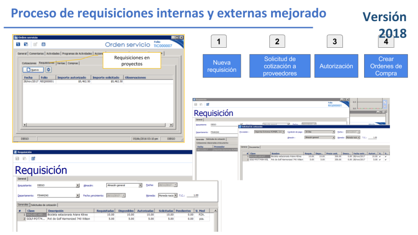Screen dimensions: 418x235
Task: Click the T.C. field in Solicitud de cotización
Action: coord(373,137)
